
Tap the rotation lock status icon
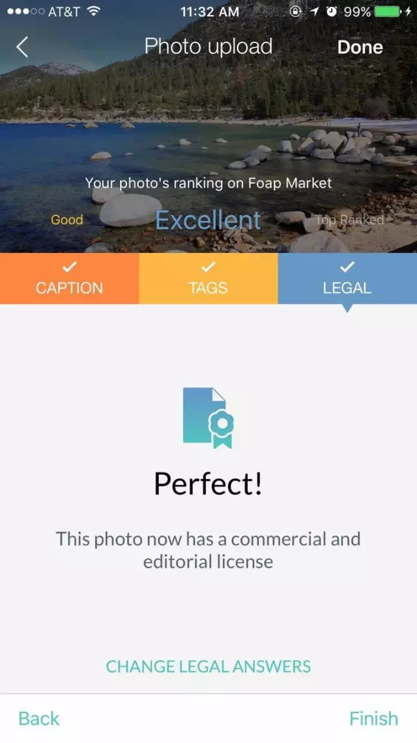pos(295,11)
